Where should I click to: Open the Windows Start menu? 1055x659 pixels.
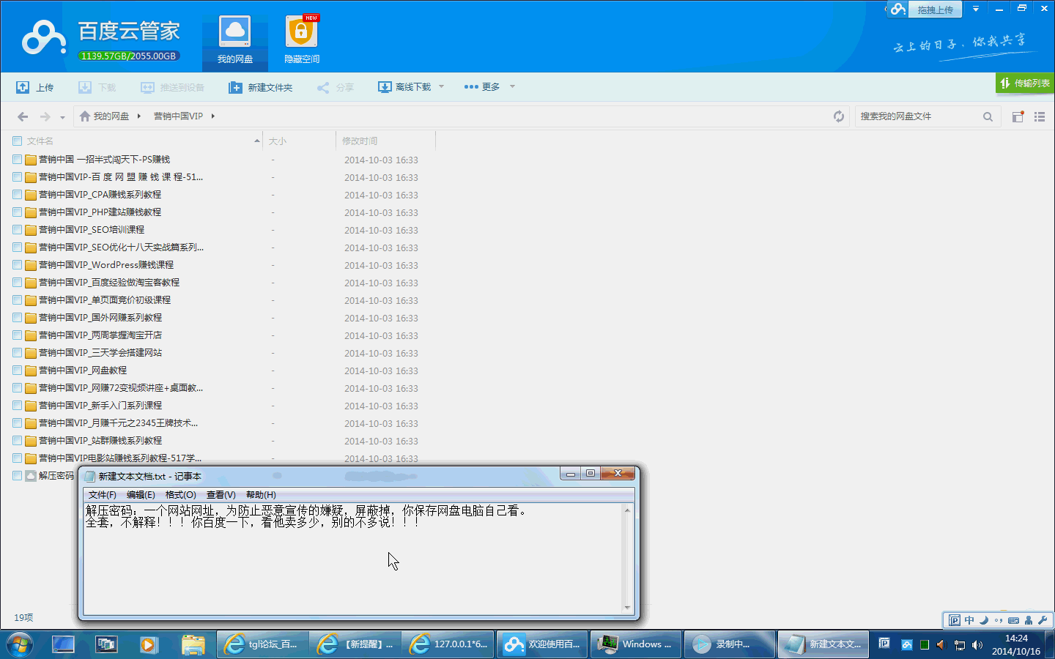(x=20, y=644)
